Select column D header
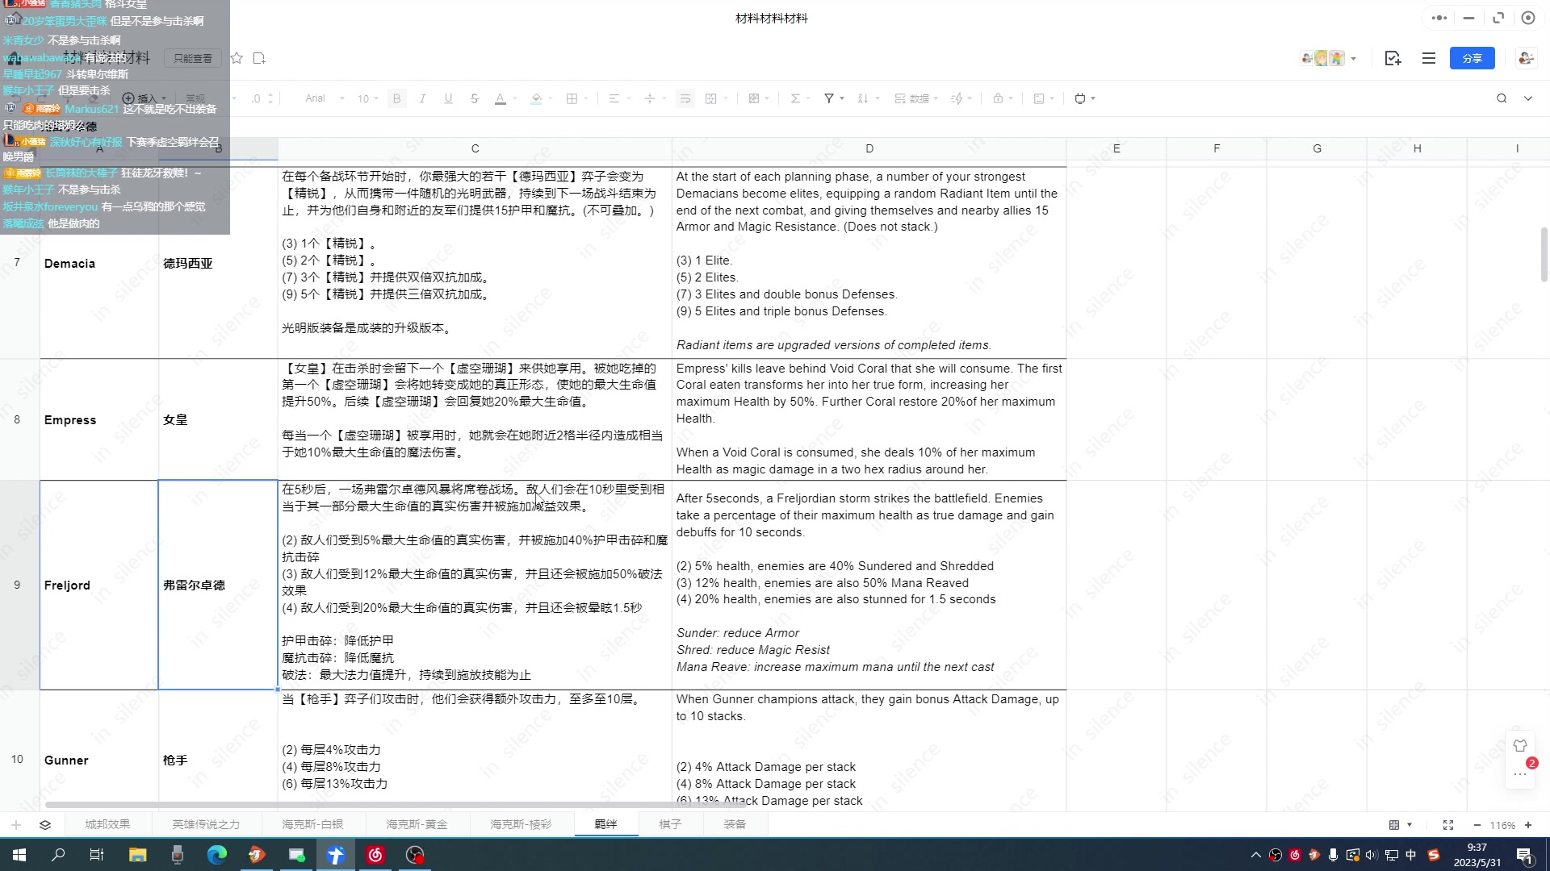1550x871 pixels. [x=869, y=148]
